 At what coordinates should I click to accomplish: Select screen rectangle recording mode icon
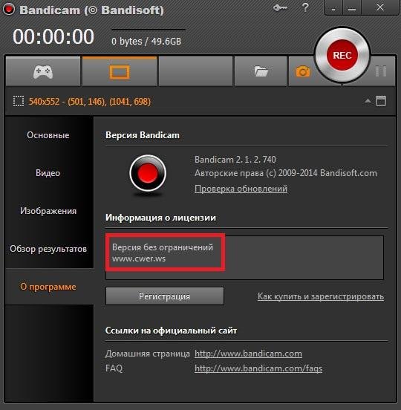coord(120,71)
